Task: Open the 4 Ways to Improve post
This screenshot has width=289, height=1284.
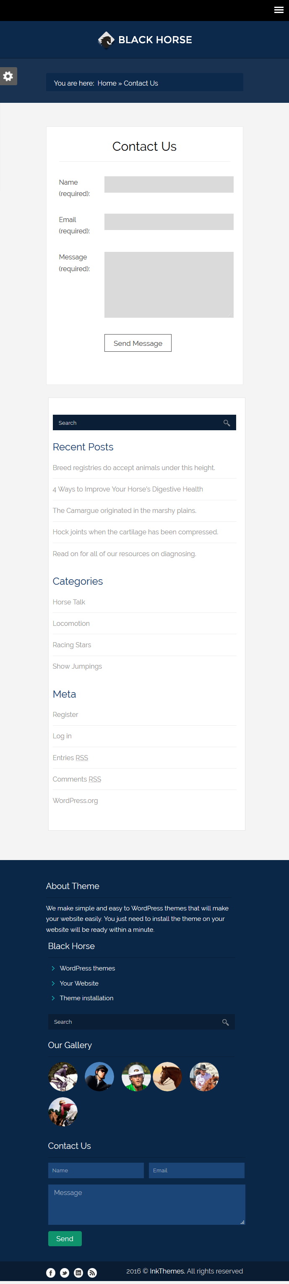Action: [128, 489]
